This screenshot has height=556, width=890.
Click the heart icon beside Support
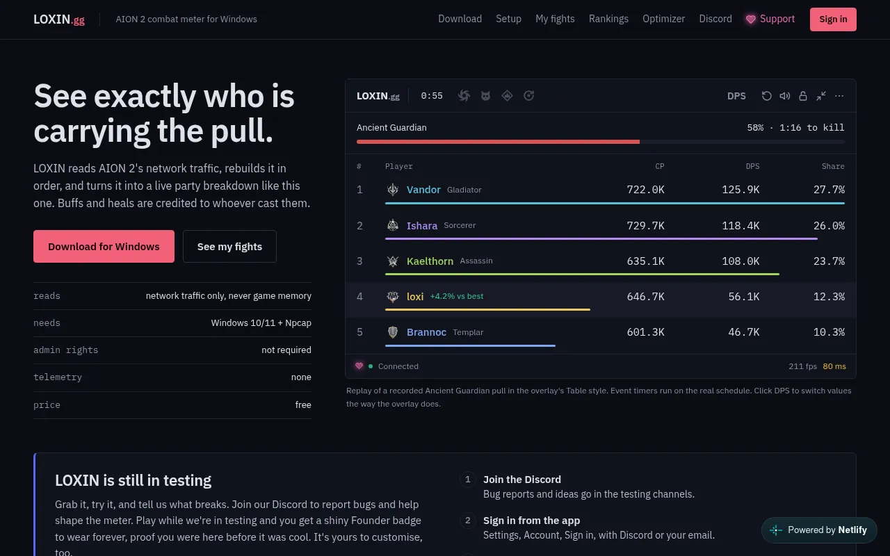751,19
